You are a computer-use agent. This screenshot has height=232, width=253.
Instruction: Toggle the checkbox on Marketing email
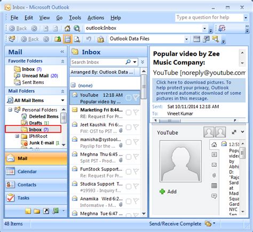coord(129,113)
